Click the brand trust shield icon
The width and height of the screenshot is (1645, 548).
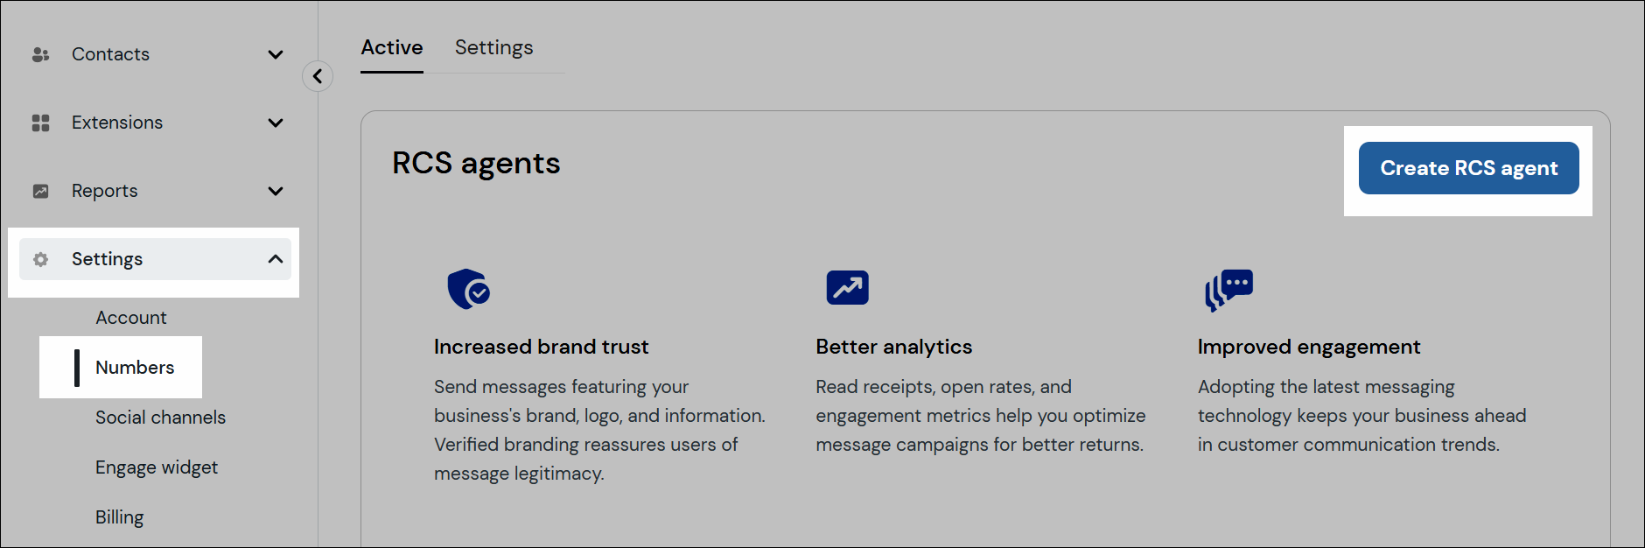click(468, 289)
